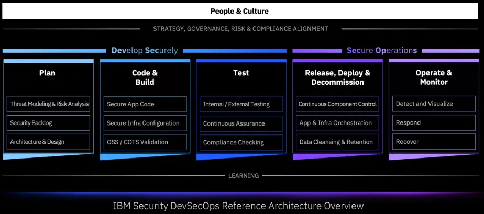Open the Architecture & Design box
Screen dimensions: 484x214
click(49, 142)
